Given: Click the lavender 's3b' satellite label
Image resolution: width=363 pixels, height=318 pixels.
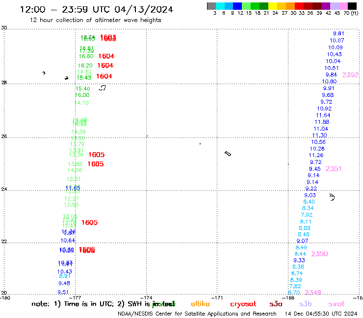Looking at the screenshot, I should [x=305, y=304].
